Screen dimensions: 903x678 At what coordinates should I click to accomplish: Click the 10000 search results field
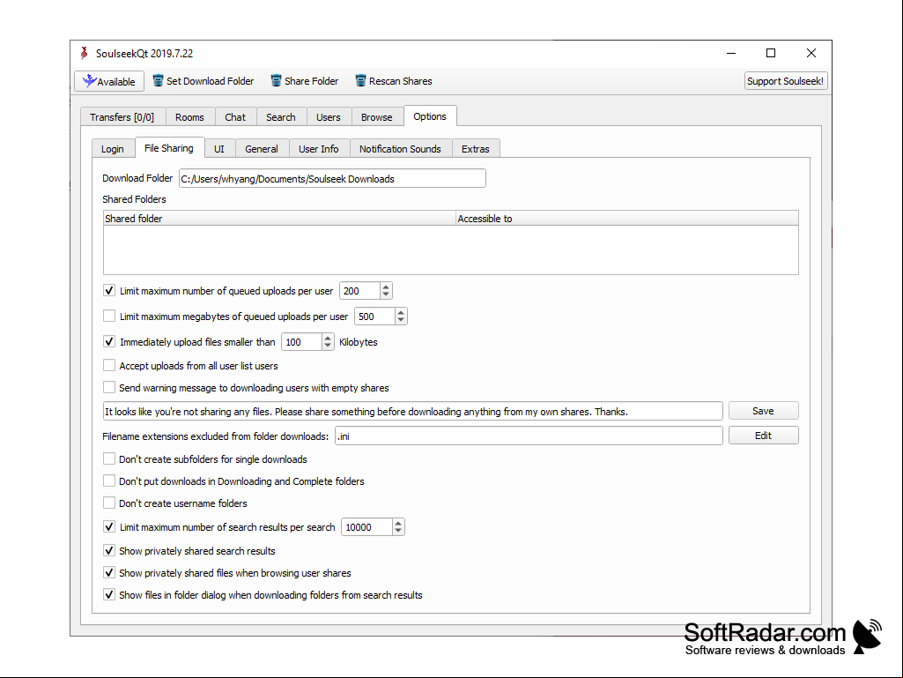tap(366, 527)
